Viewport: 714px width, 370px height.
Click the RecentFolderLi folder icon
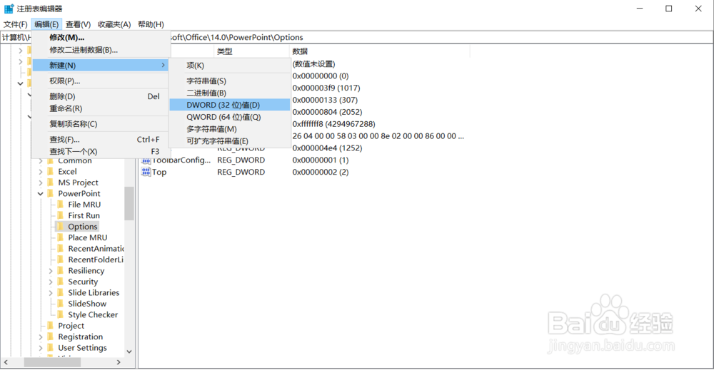point(61,259)
